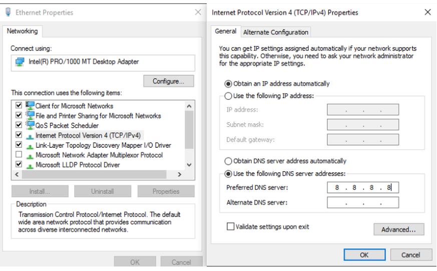Image resolution: width=437 pixels, height=271 pixels.
Task: Click the QoS Packet Scheduler icon
Action: 30,125
